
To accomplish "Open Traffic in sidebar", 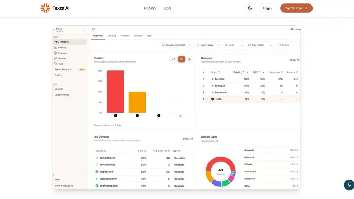I will pos(58,75).
